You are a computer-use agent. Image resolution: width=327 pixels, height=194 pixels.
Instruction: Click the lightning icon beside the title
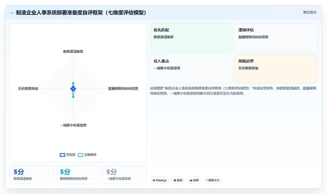point(12,13)
